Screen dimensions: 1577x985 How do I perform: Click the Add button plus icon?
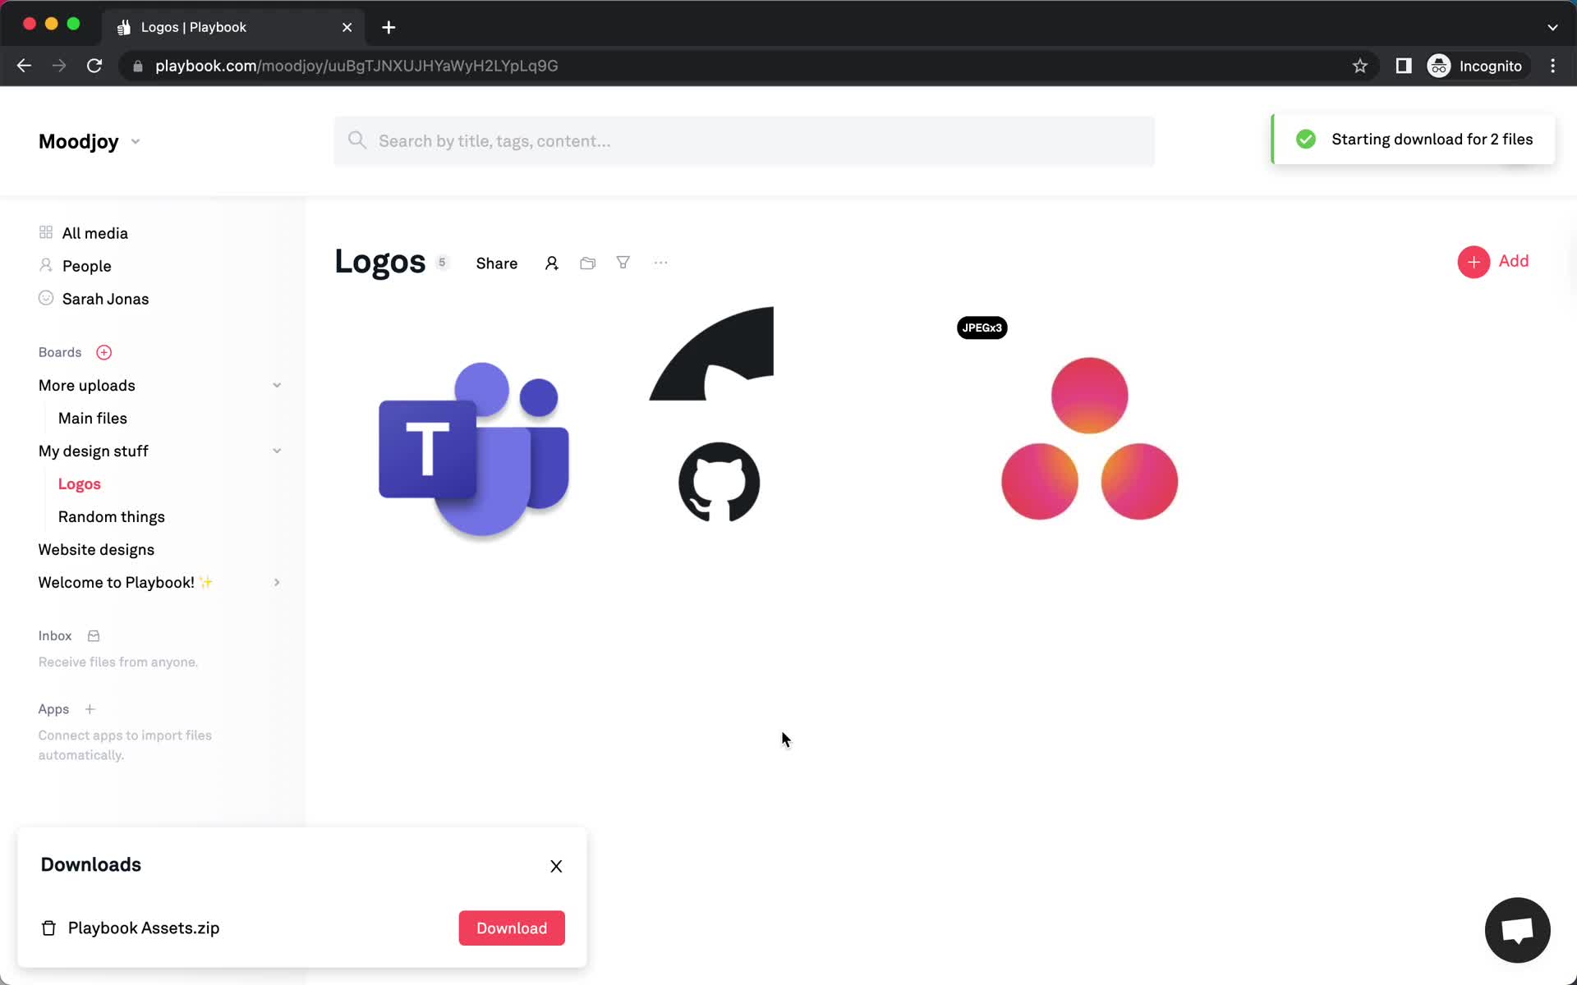point(1474,261)
